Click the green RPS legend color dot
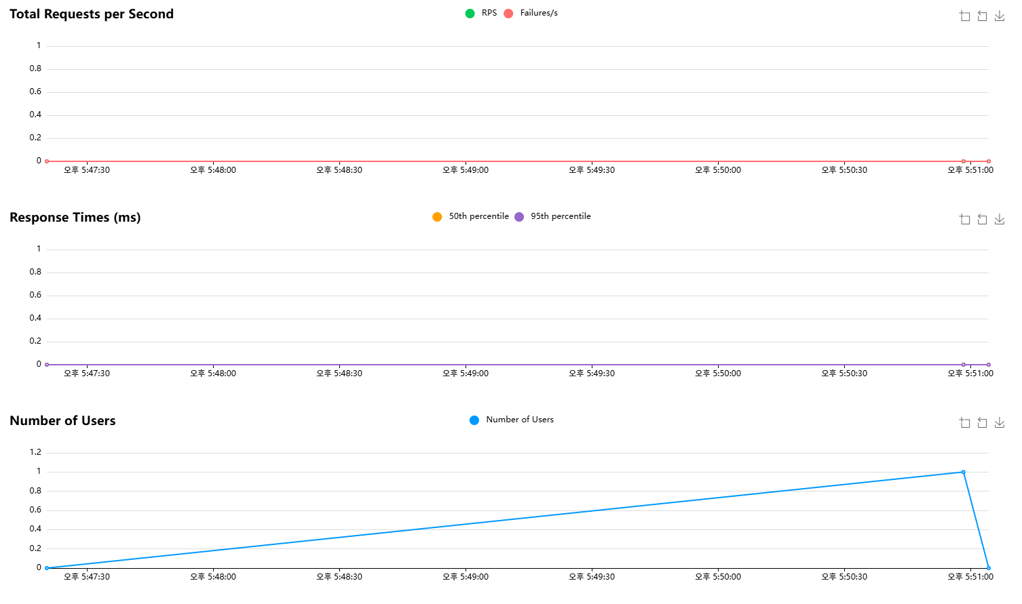The height and width of the screenshot is (604, 1022). coord(470,14)
